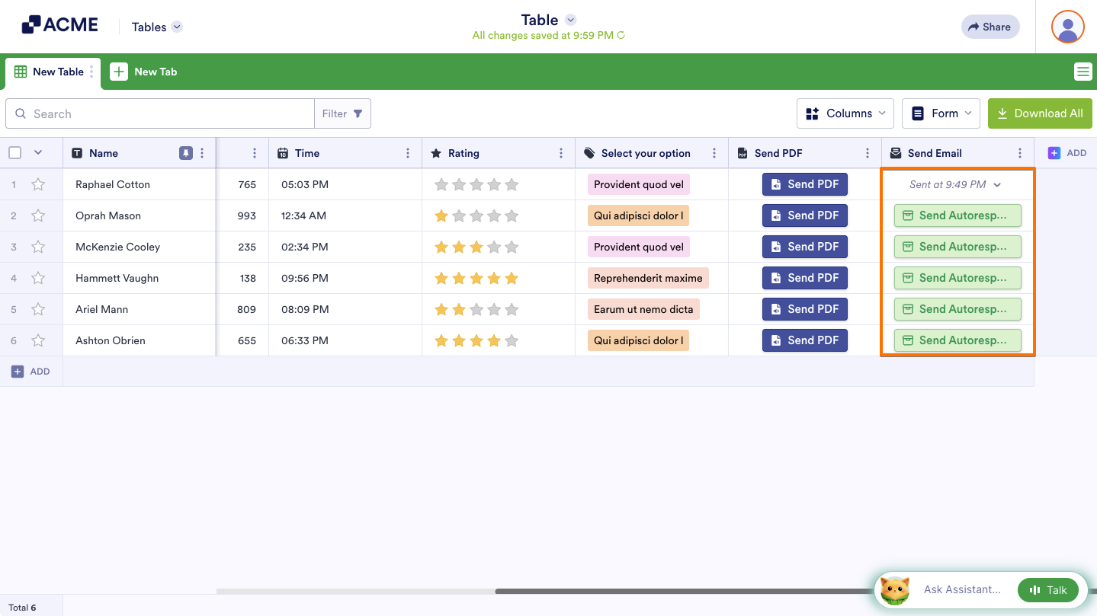
Task: Click the plus icon for New Tab
Action: [119, 72]
